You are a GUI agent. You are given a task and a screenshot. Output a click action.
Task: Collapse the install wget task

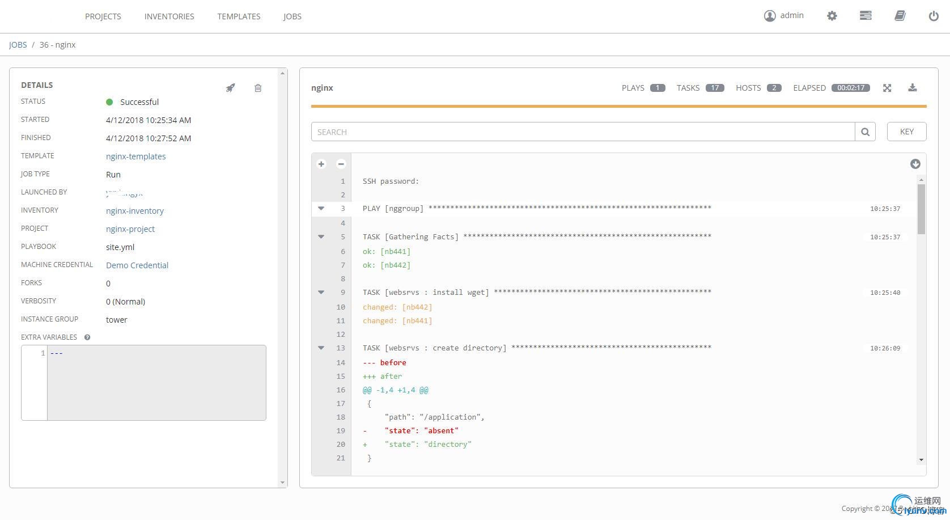(x=321, y=293)
